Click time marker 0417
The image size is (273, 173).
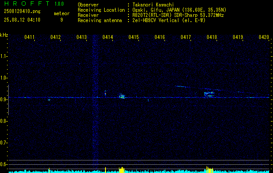186,37
